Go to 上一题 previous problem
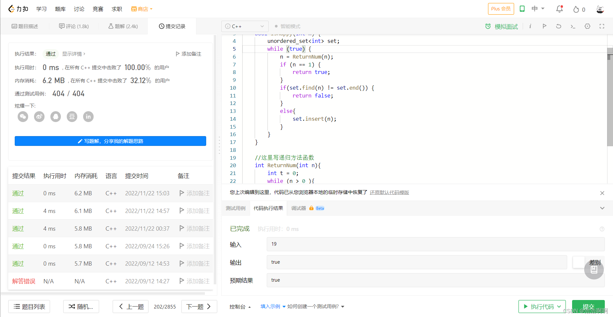Image resolution: width=613 pixels, height=317 pixels. coord(131,307)
